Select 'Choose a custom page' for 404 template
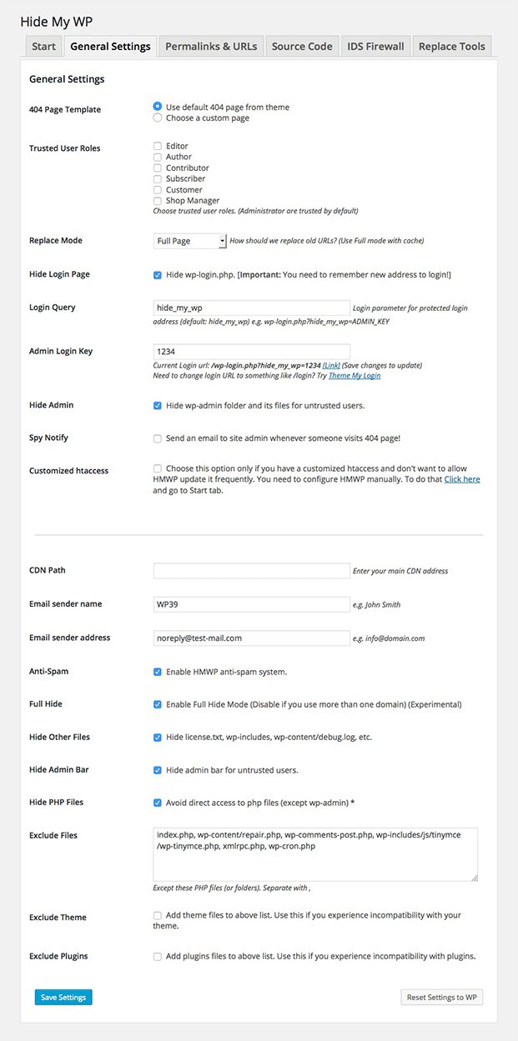This screenshot has width=518, height=1041. [157, 117]
